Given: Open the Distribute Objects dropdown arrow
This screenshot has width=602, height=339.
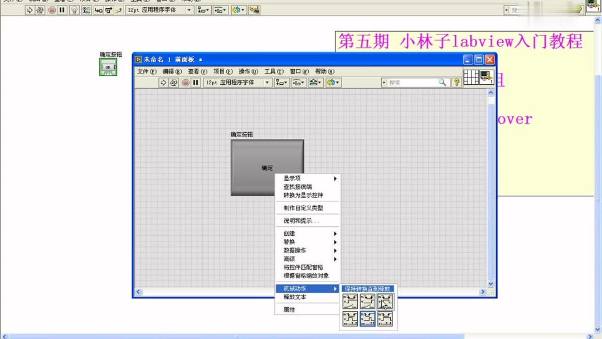Looking at the screenshot, I should (304, 82).
